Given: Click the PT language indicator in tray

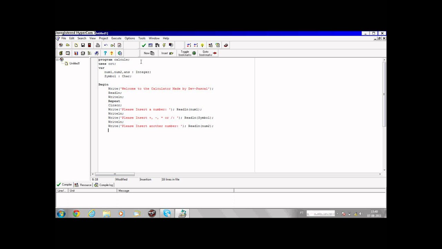Looking at the screenshot, I should coord(301,213).
